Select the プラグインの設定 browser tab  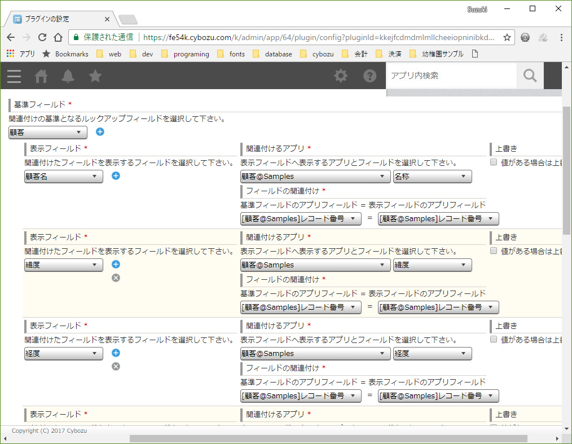click(60, 19)
